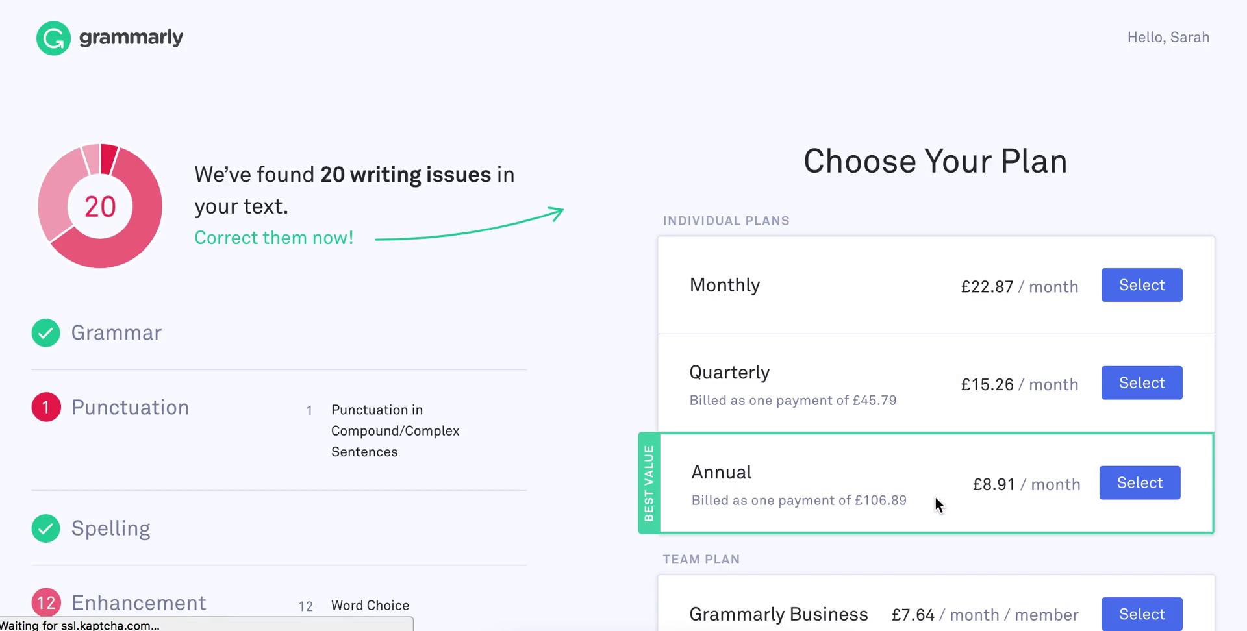
Task: Select the Grammarly Business team plan
Action: pyautogui.click(x=1142, y=614)
